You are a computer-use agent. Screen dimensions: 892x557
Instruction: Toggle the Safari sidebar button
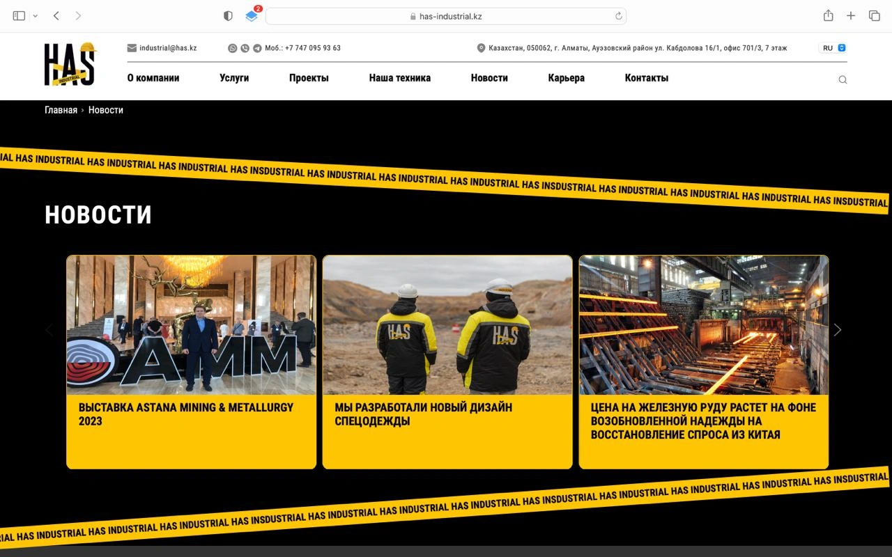point(19,16)
